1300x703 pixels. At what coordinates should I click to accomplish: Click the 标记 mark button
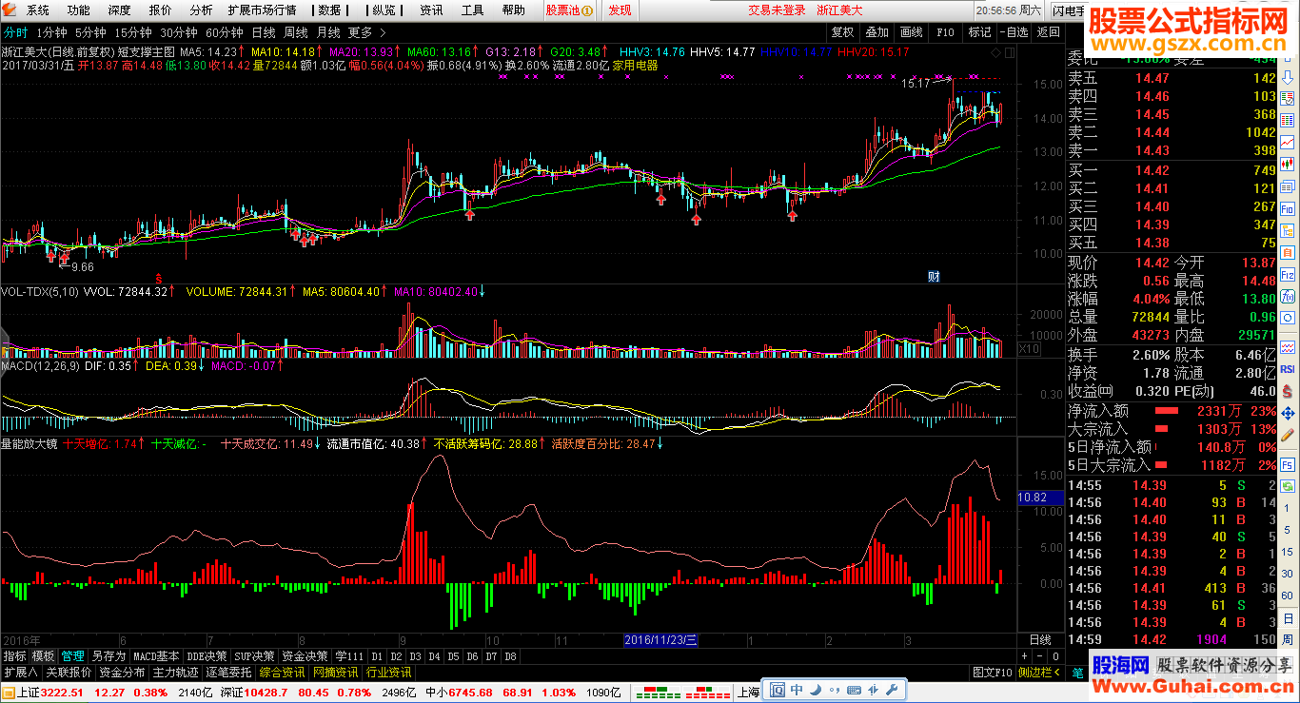point(980,31)
